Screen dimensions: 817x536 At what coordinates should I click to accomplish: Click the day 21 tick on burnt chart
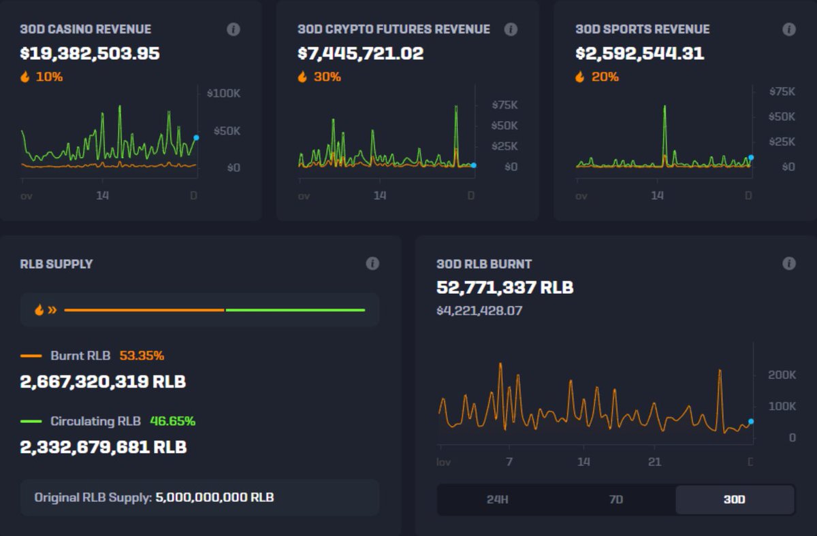(654, 462)
